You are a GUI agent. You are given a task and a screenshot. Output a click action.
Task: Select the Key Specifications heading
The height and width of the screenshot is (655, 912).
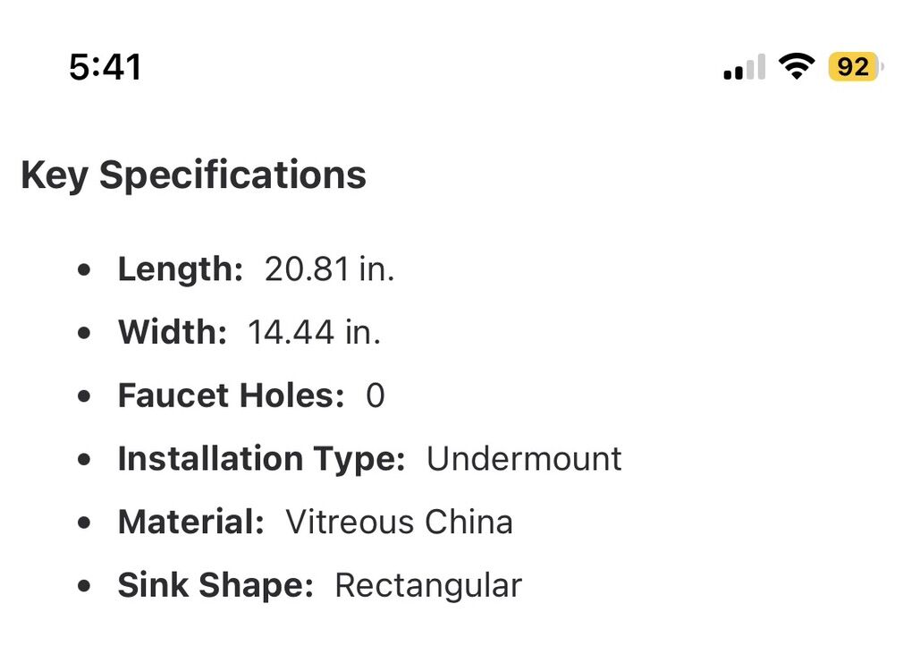[x=193, y=174]
